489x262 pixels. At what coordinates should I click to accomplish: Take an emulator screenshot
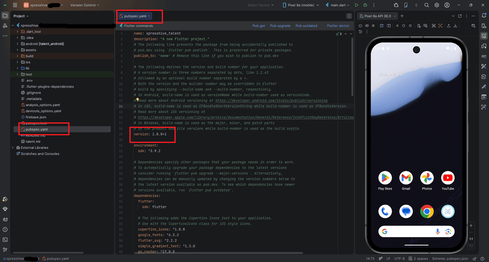pos(434,26)
